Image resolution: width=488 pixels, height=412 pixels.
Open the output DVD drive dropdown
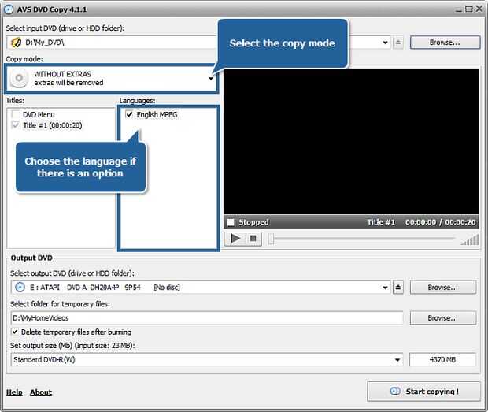[x=386, y=287]
